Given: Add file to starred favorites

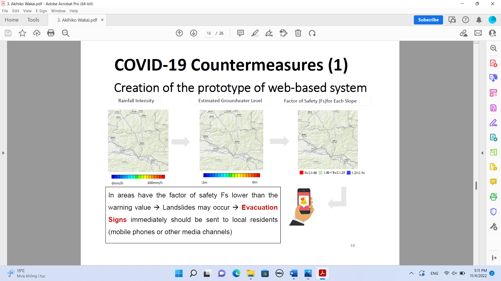Looking at the screenshot, I should [22, 33].
